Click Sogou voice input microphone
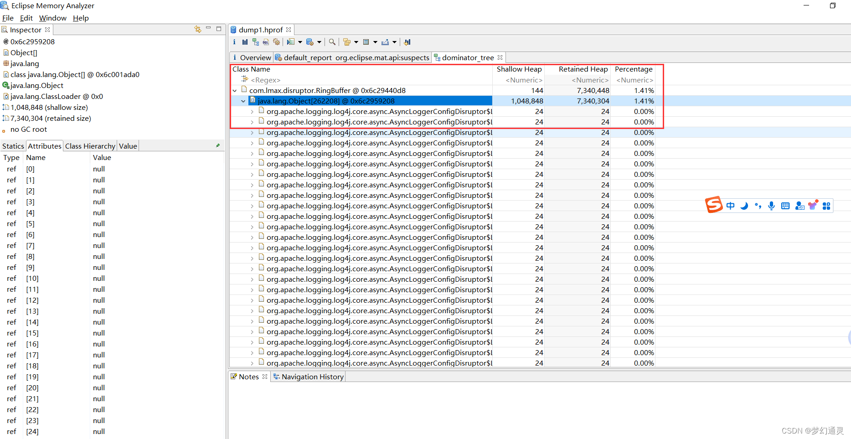Image resolution: width=851 pixels, height=439 pixels. tap(771, 206)
